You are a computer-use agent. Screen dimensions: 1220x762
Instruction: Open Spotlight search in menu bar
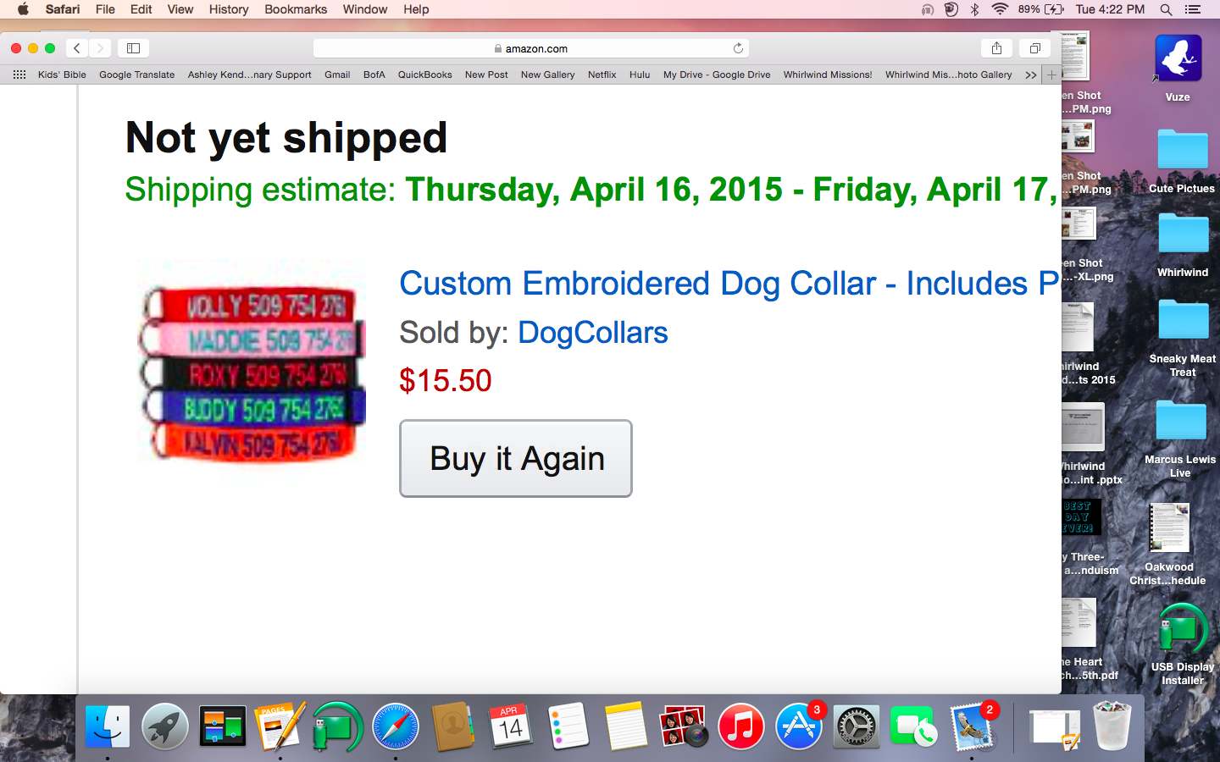tap(1166, 9)
